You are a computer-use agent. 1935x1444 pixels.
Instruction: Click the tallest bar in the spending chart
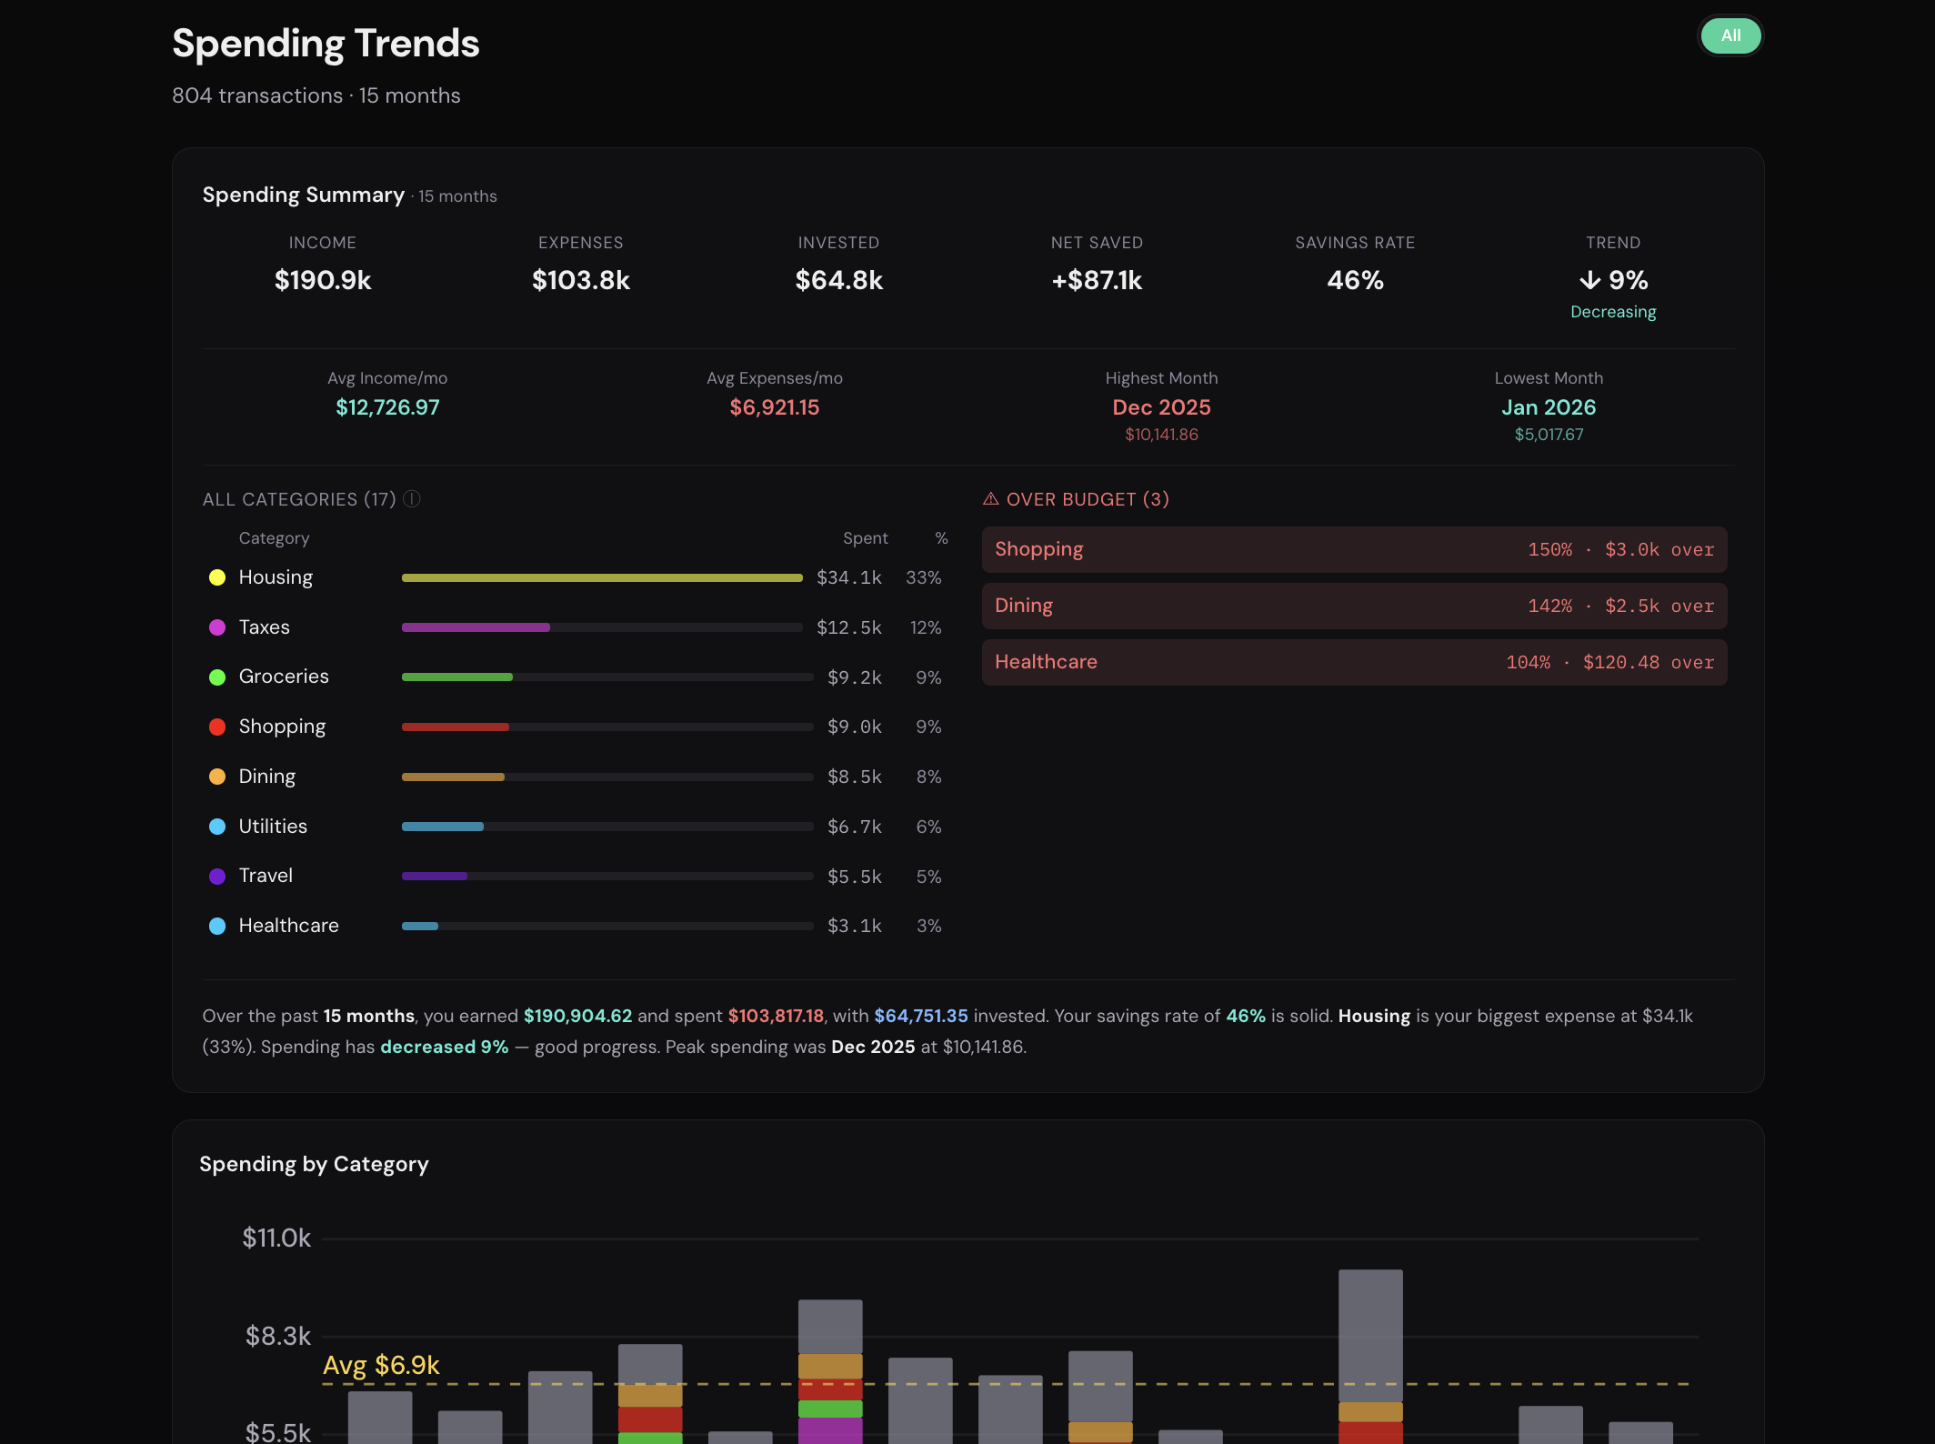pyautogui.click(x=1372, y=1346)
